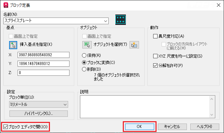Image resolution: width=224 pixels, height=133 pixels.
Task: Click the オブジェクトを選択(T) label
Action: click(110, 44)
